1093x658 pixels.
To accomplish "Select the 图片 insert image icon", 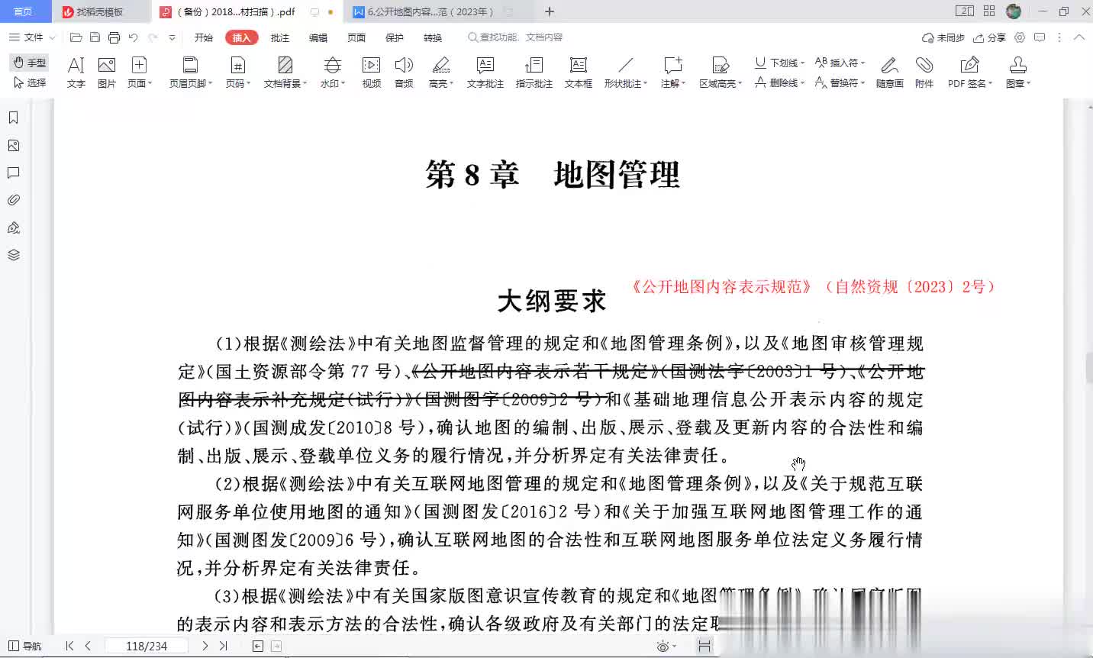I will pos(107,73).
